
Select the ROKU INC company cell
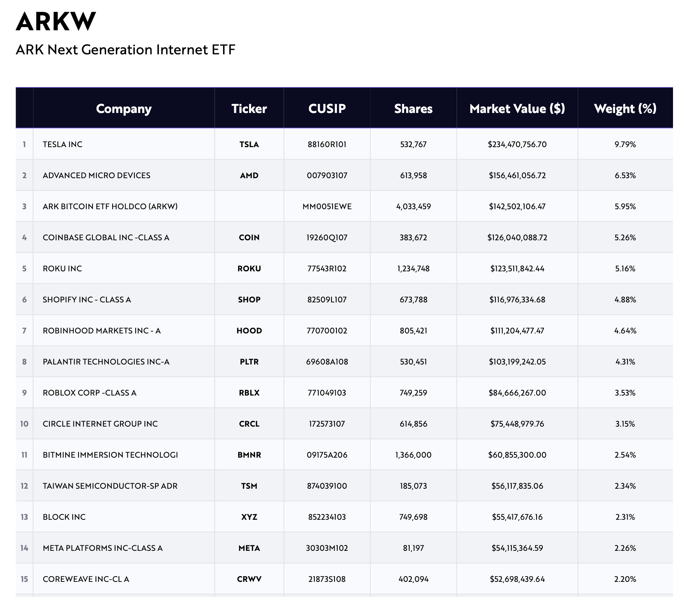point(62,269)
